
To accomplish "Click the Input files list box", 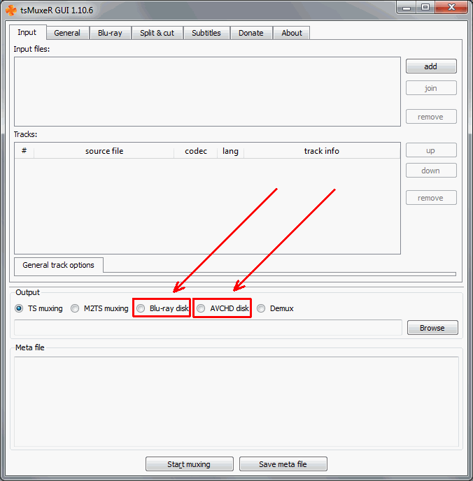I will (x=208, y=92).
